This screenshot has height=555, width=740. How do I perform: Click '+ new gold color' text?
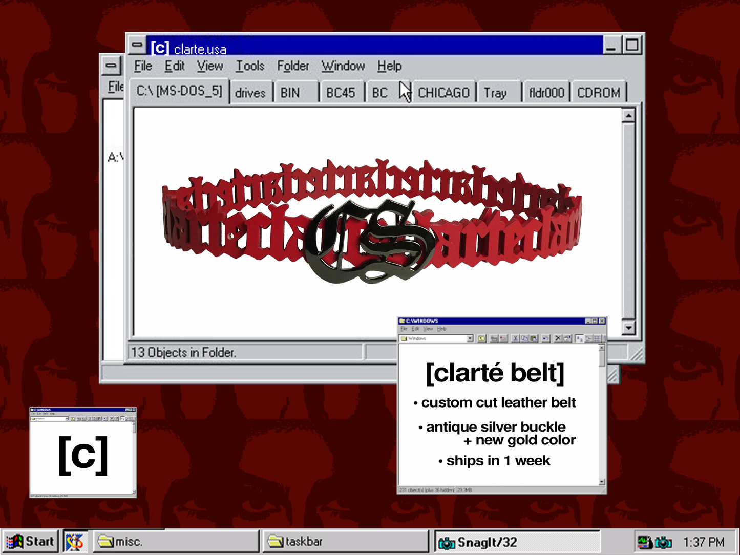tap(520, 440)
